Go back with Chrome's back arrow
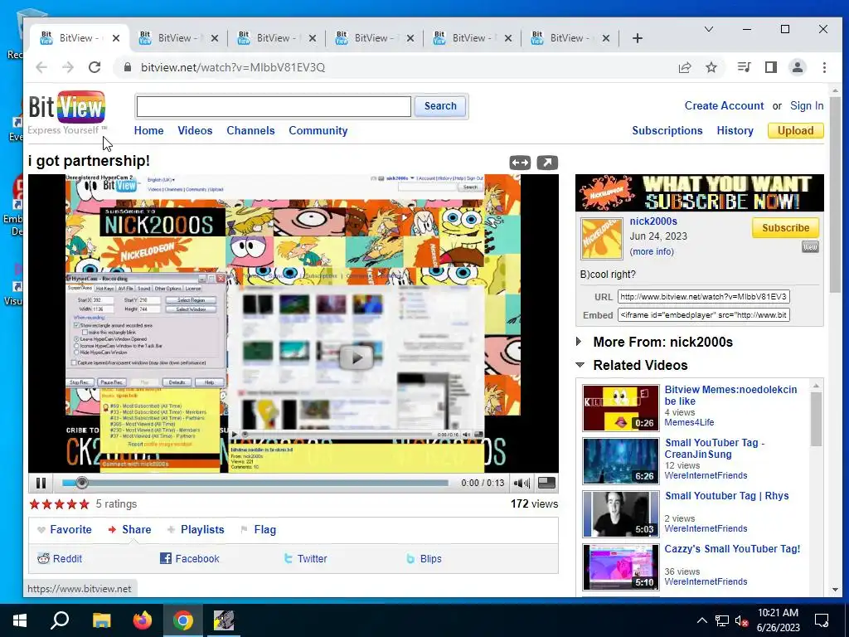Screen dimensions: 849x637 [41, 67]
